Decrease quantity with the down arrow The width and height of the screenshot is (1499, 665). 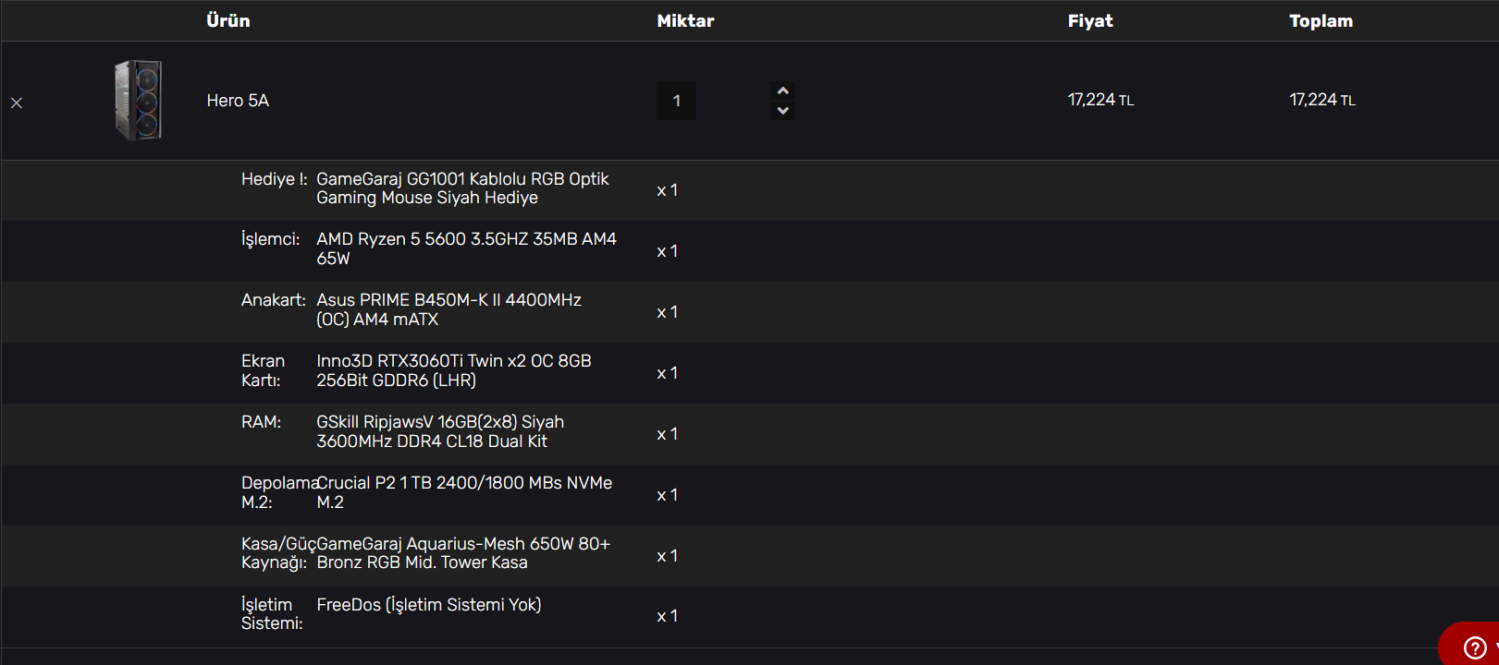click(x=783, y=111)
